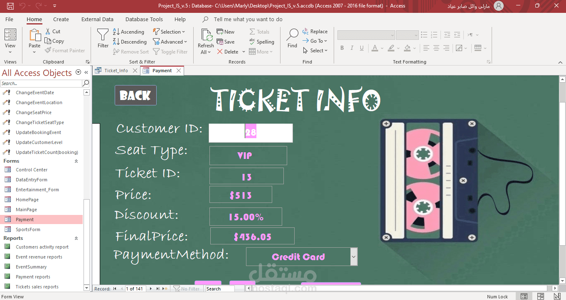This screenshot has height=300, width=566.
Task: Open the More records dropdown
Action: point(261,52)
